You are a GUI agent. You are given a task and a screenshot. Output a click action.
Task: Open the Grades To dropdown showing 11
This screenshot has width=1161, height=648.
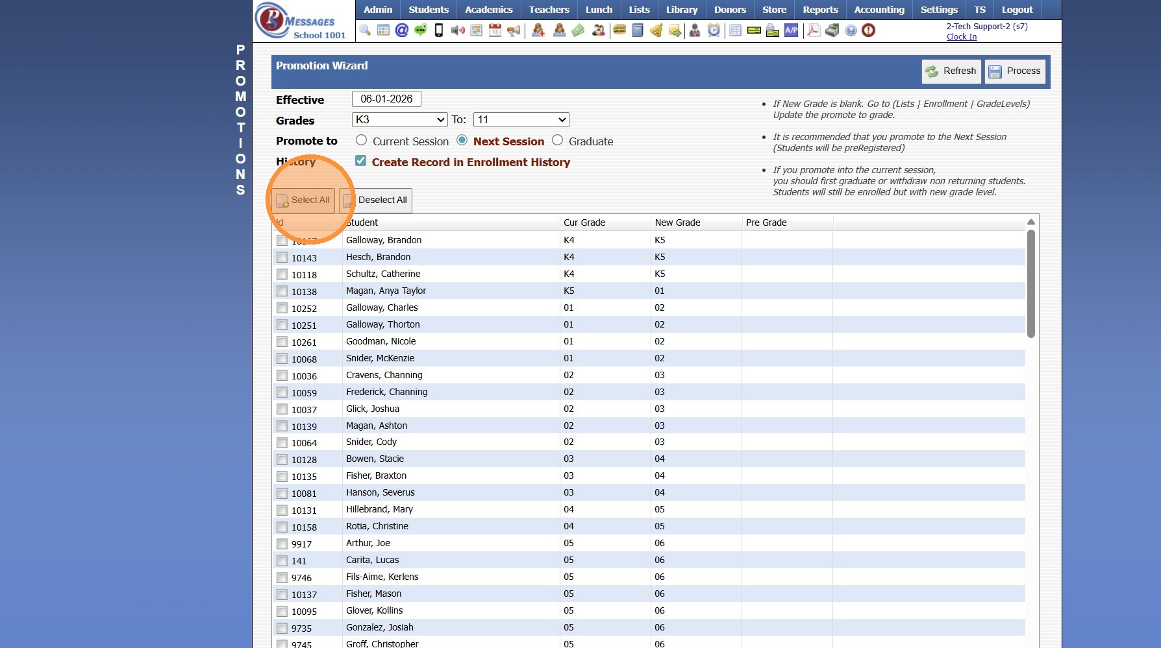point(521,120)
